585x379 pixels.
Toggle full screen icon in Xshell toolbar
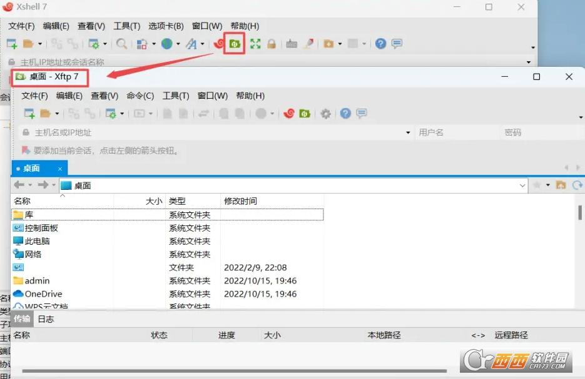point(255,44)
